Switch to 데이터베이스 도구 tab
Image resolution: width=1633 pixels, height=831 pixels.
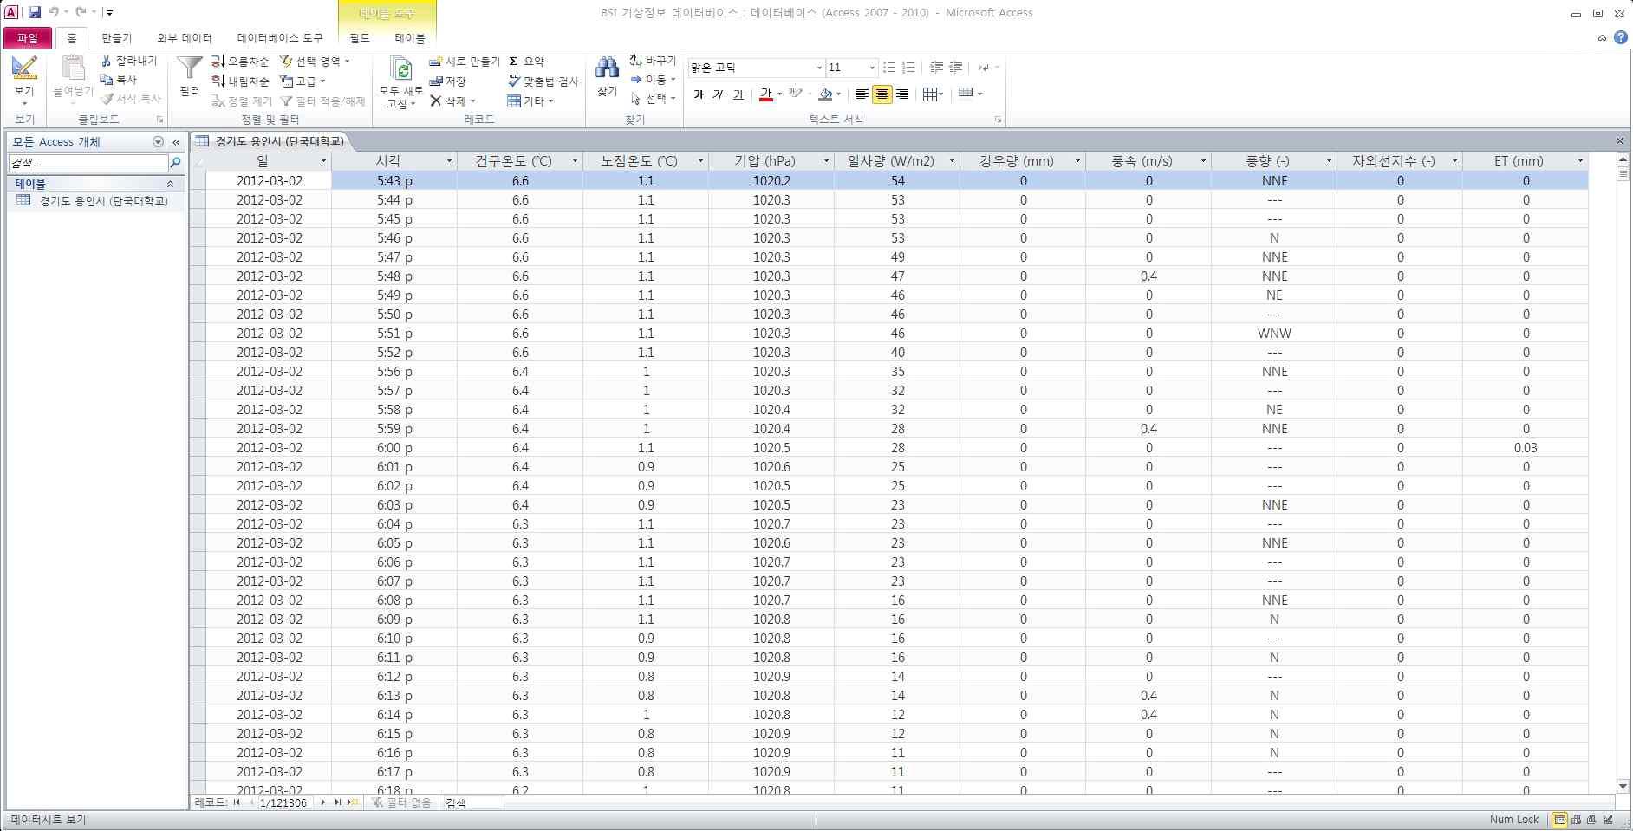point(280,38)
